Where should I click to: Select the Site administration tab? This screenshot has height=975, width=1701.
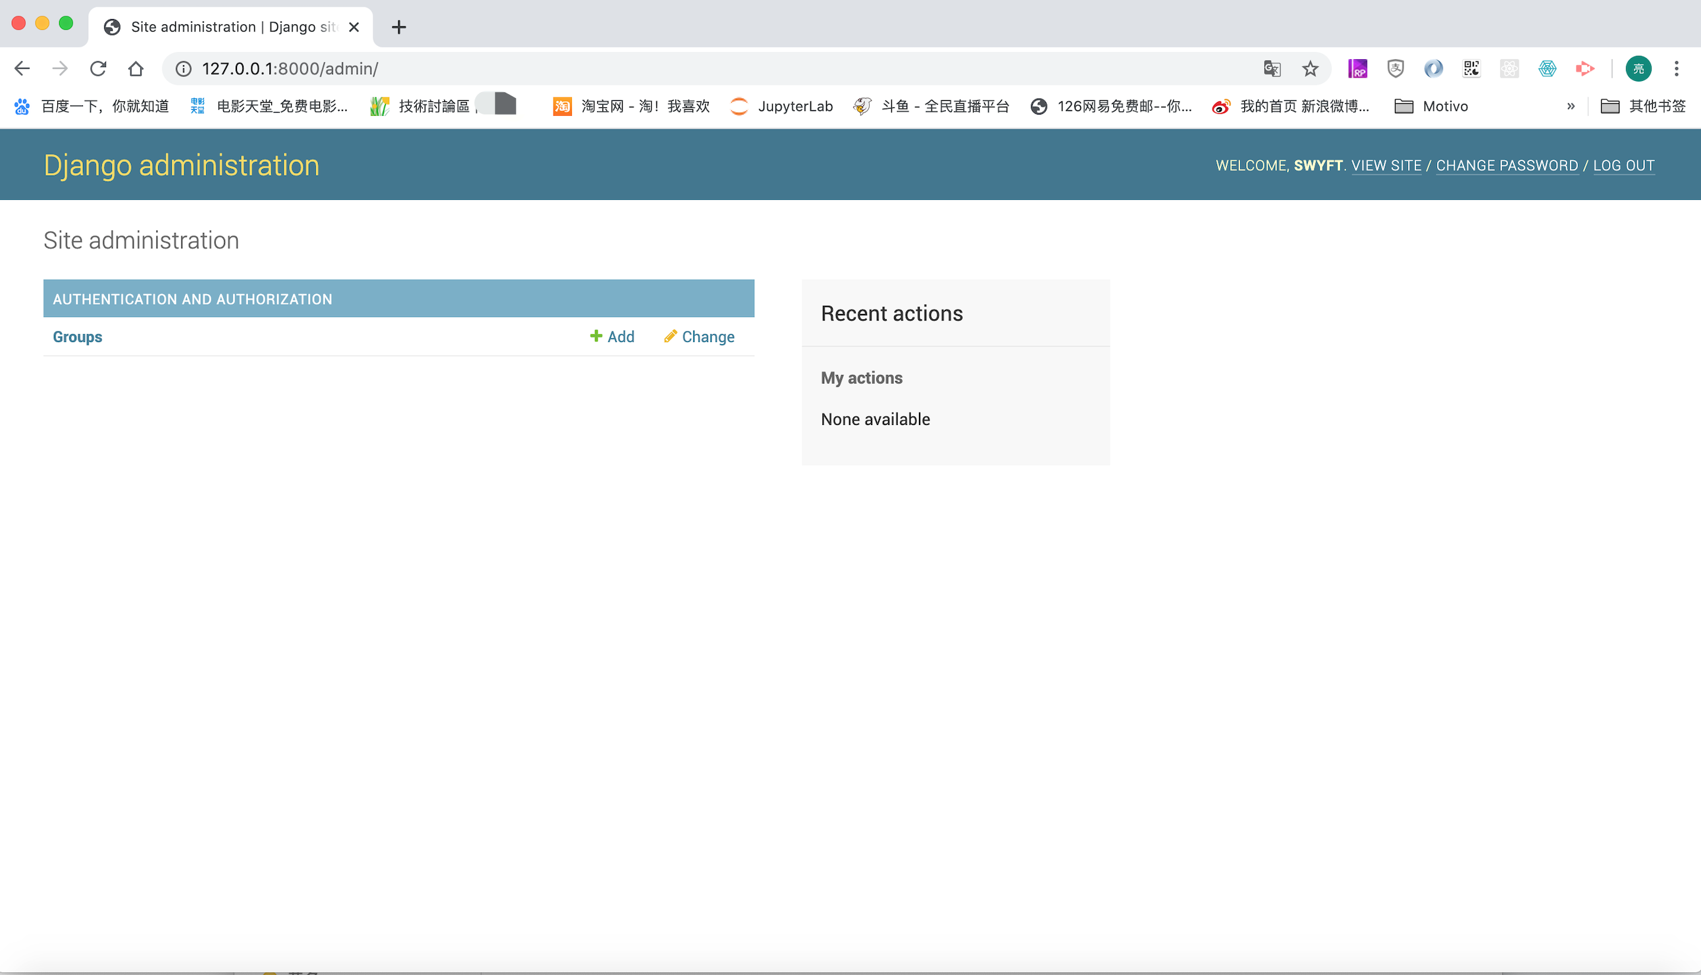[x=228, y=27]
